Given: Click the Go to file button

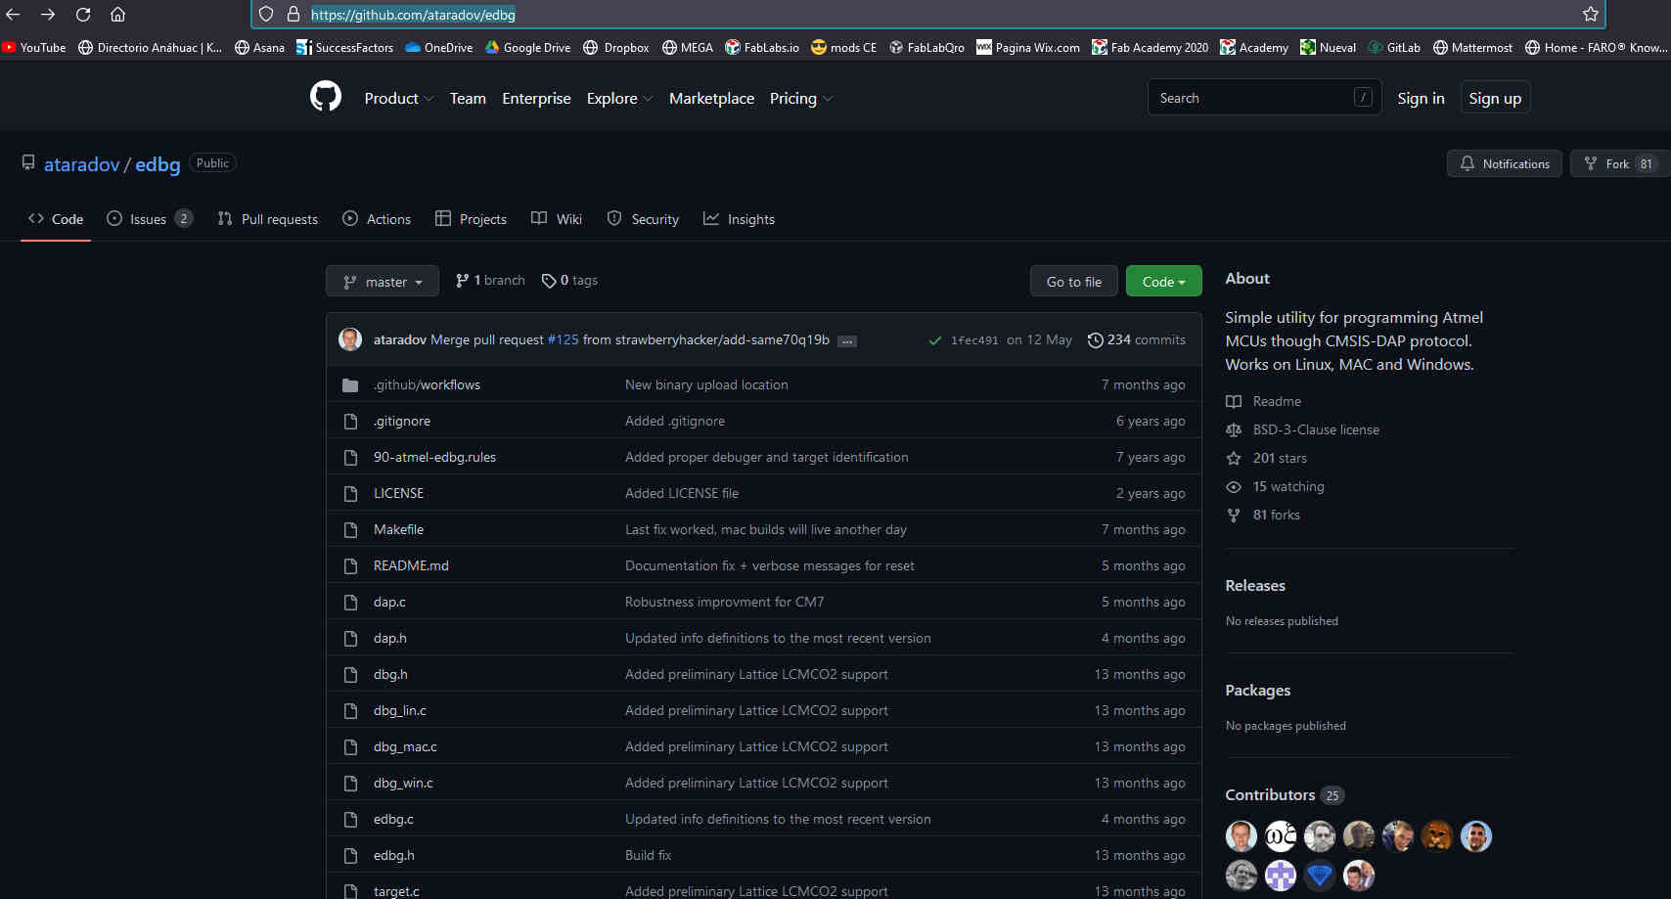Looking at the screenshot, I should pos(1074,282).
